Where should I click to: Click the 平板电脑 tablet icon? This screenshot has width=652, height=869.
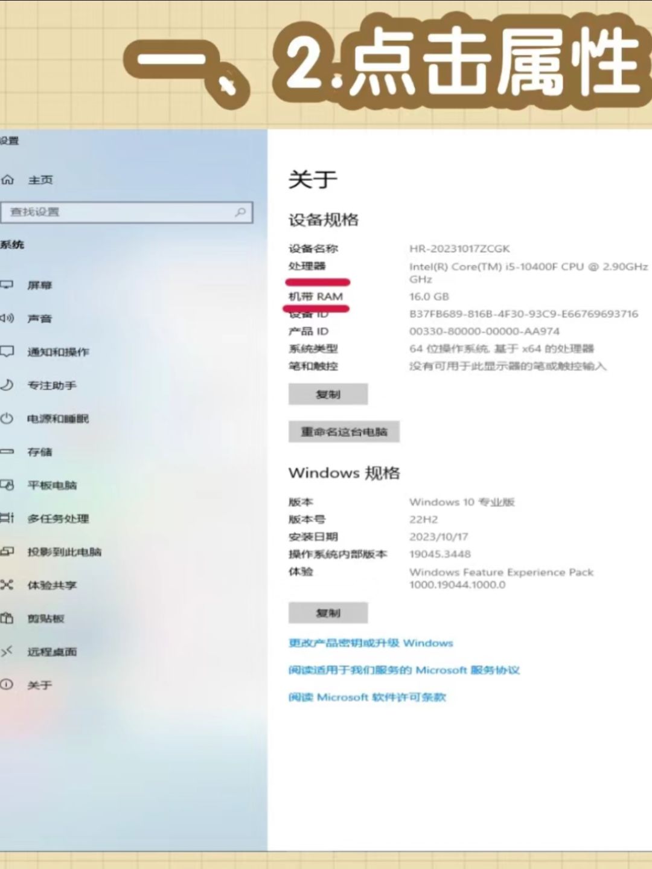(x=7, y=484)
